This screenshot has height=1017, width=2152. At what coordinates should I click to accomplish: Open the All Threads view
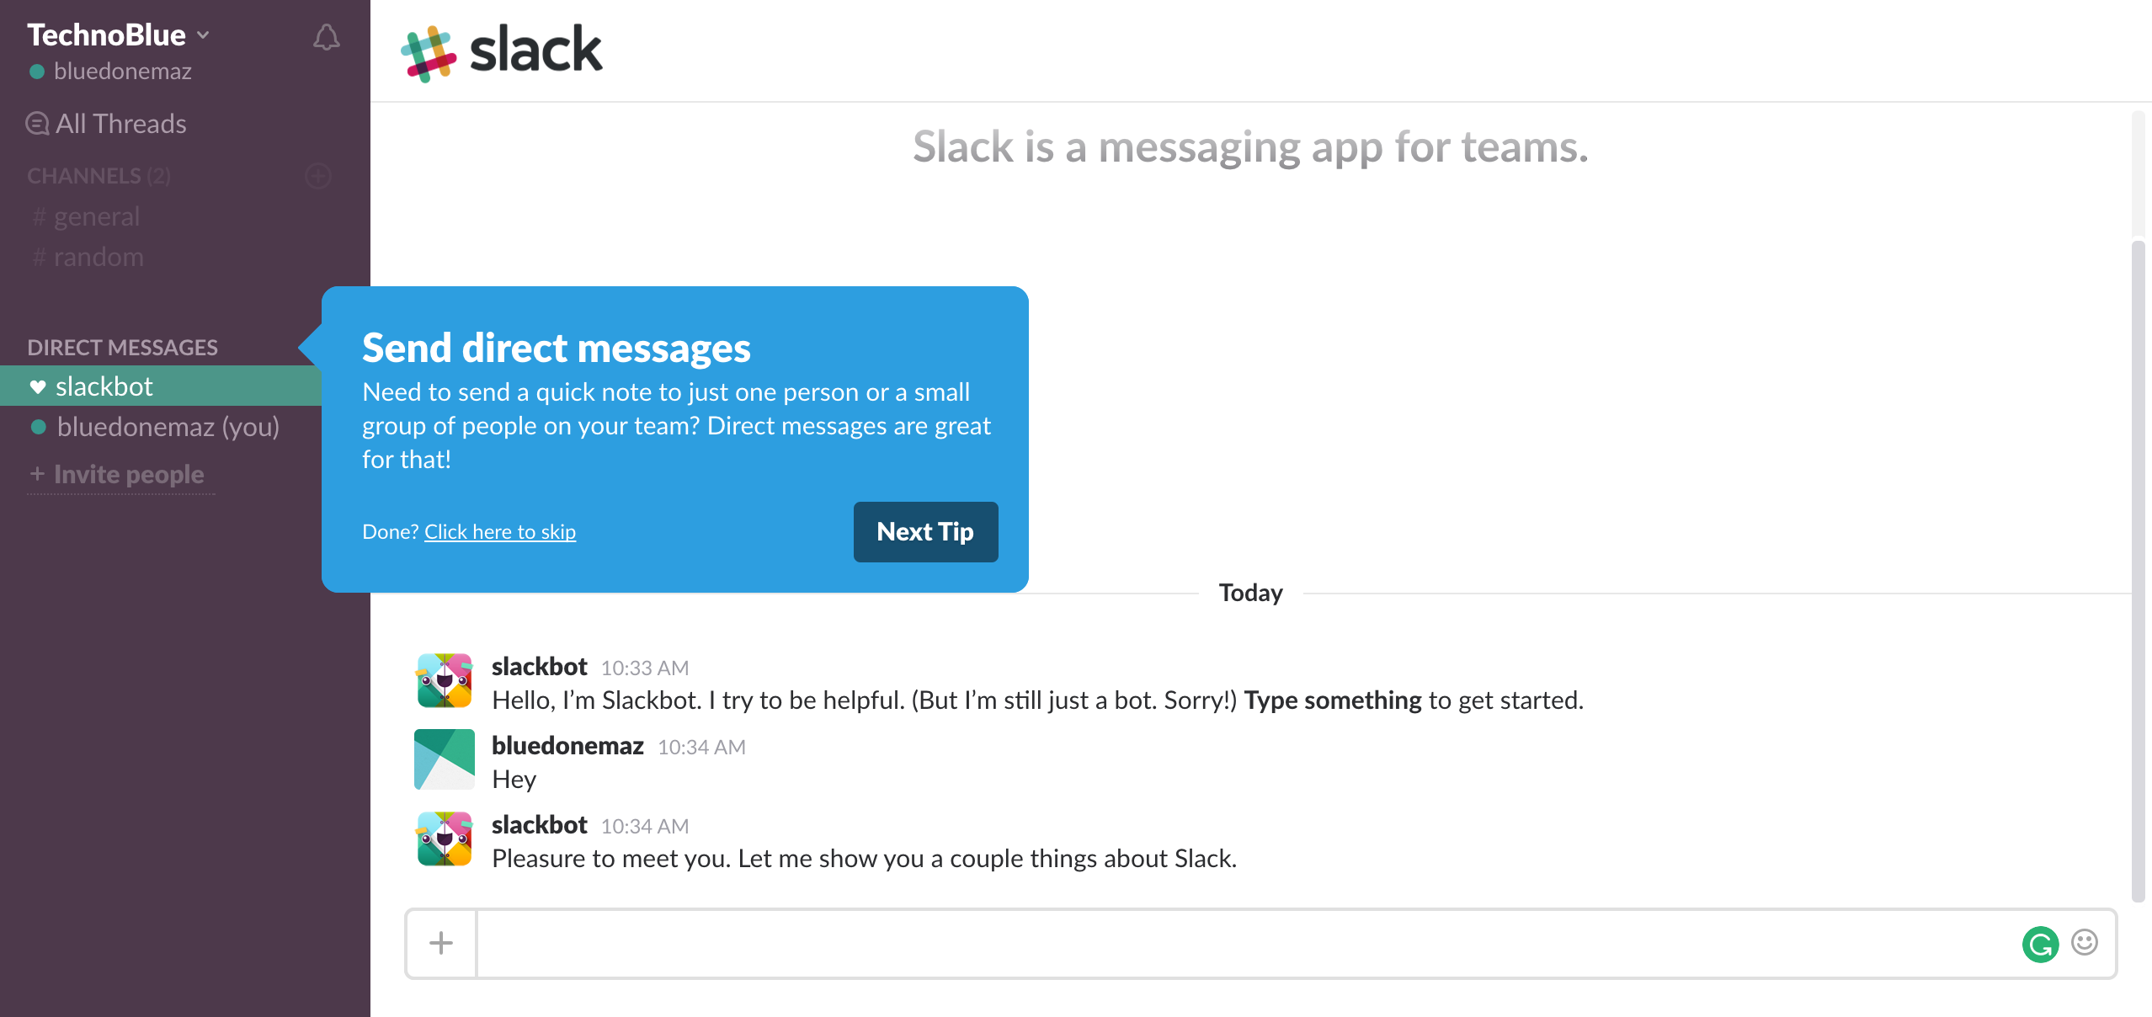click(x=120, y=124)
